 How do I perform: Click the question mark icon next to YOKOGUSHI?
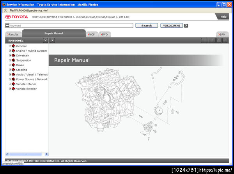186,26
